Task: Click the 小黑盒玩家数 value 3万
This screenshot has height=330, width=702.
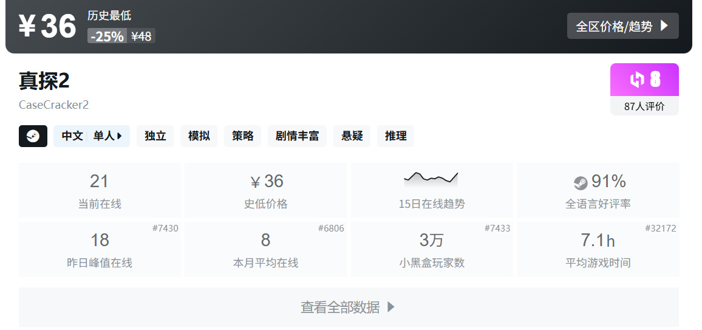Action: click(x=432, y=240)
